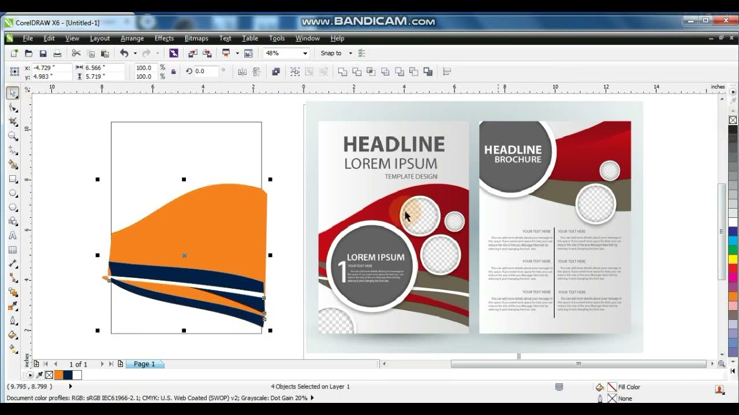Group the selected objects
This screenshot has width=739, height=415.
pos(295,72)
